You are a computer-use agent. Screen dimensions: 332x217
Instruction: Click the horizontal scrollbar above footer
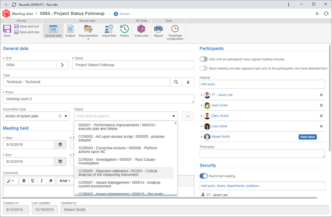tap(159, 198)
